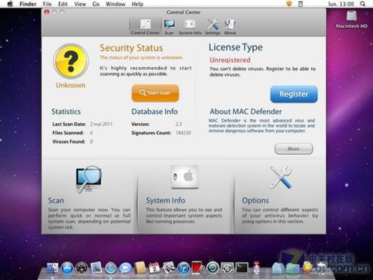Open Dashboard from the dock

[81, 268]
